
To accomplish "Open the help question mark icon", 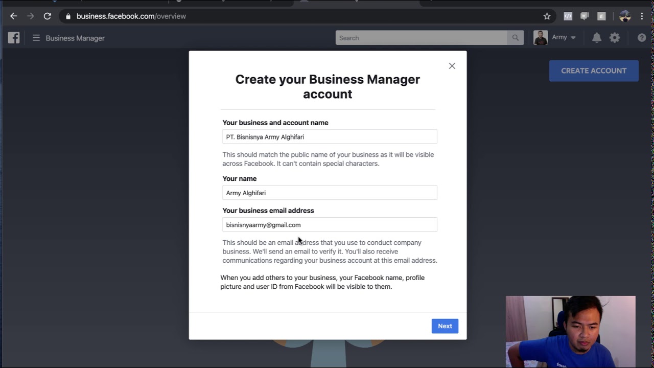I will 642,38.
